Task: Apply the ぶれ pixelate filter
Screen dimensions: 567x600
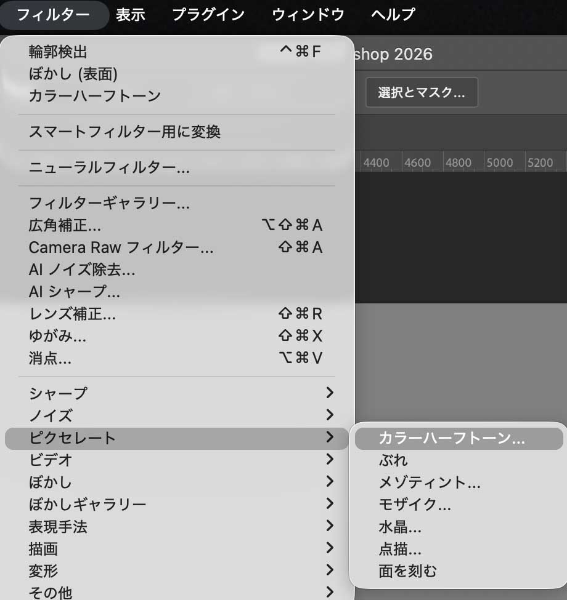Action: [394, 460]
